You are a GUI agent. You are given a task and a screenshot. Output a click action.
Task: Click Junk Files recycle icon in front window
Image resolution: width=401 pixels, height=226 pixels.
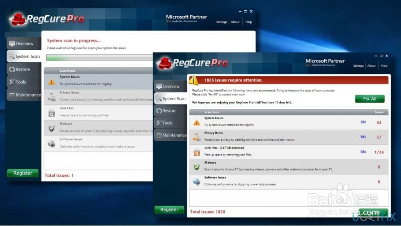pos(196,152)
